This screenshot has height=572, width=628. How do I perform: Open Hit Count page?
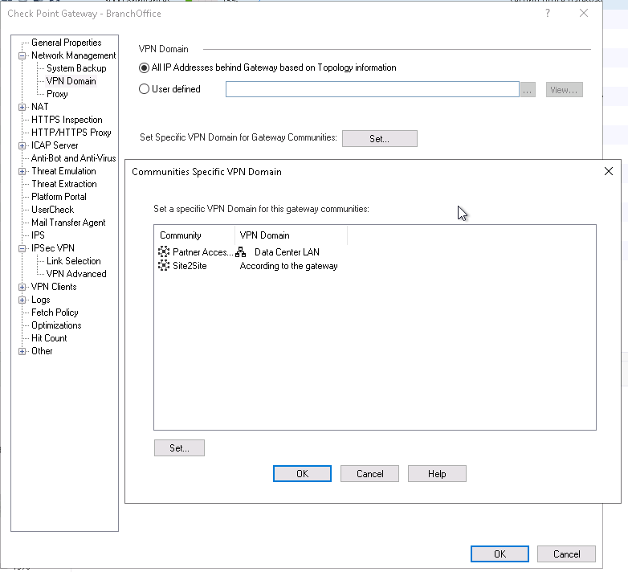tap(49, 338)
